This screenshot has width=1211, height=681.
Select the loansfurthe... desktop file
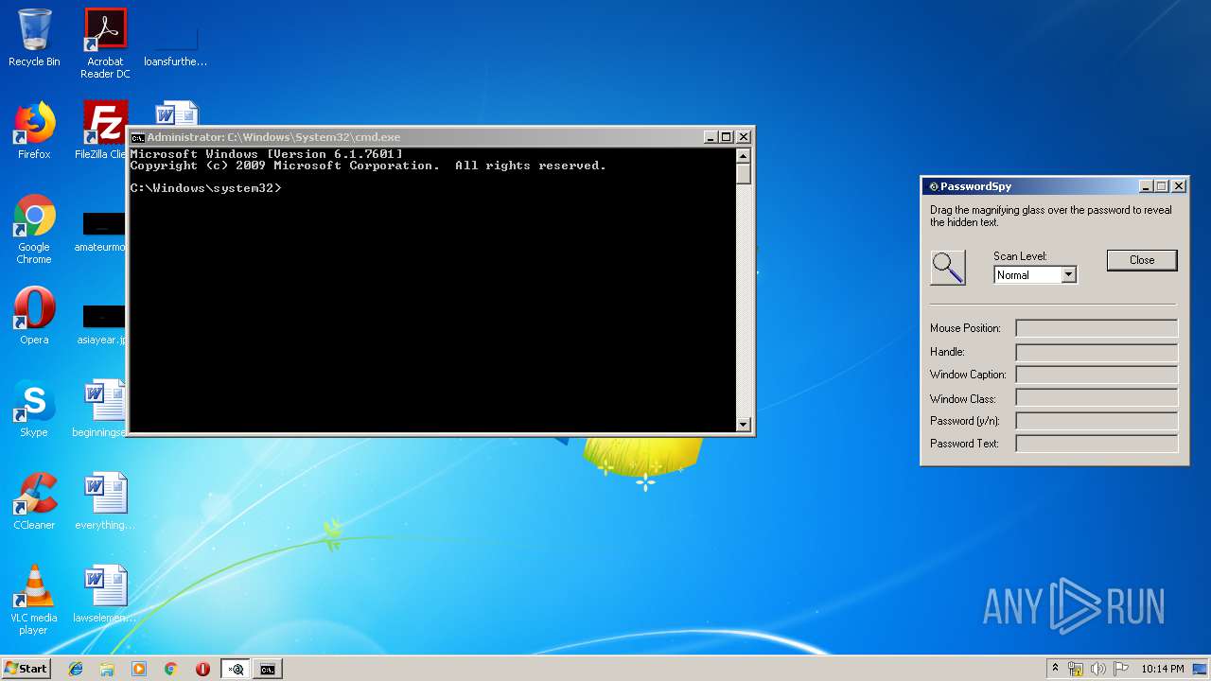176,44
